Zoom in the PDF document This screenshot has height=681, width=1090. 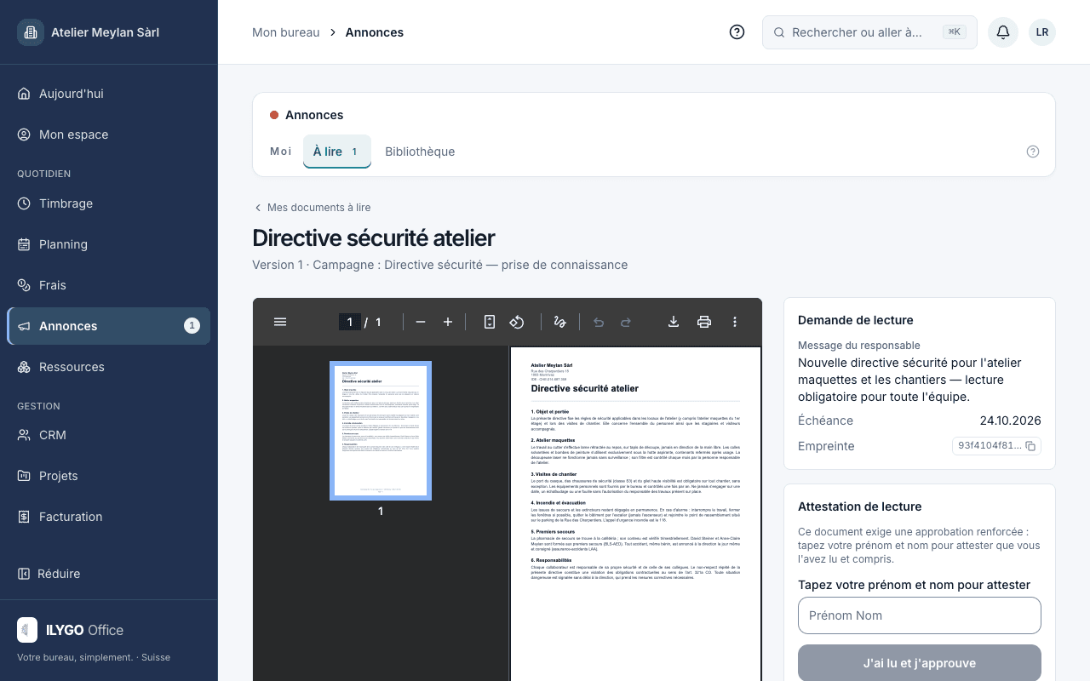click(448, 322)
